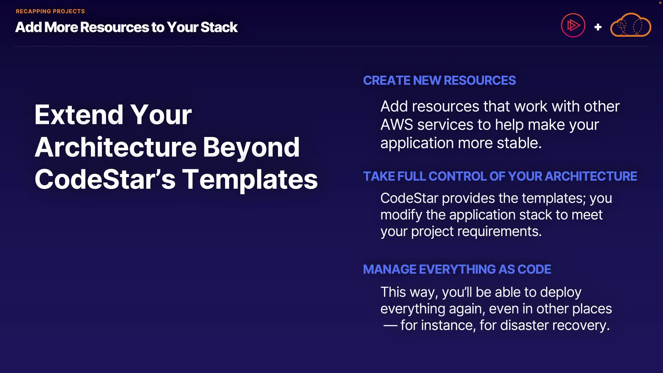Click the red Pluralsight play logo
Screen dimensions: 663x373
[573, 25]
